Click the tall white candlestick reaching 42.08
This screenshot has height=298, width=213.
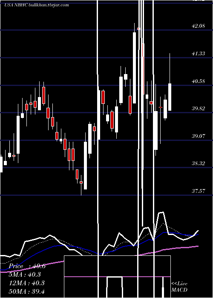[135, 68]
